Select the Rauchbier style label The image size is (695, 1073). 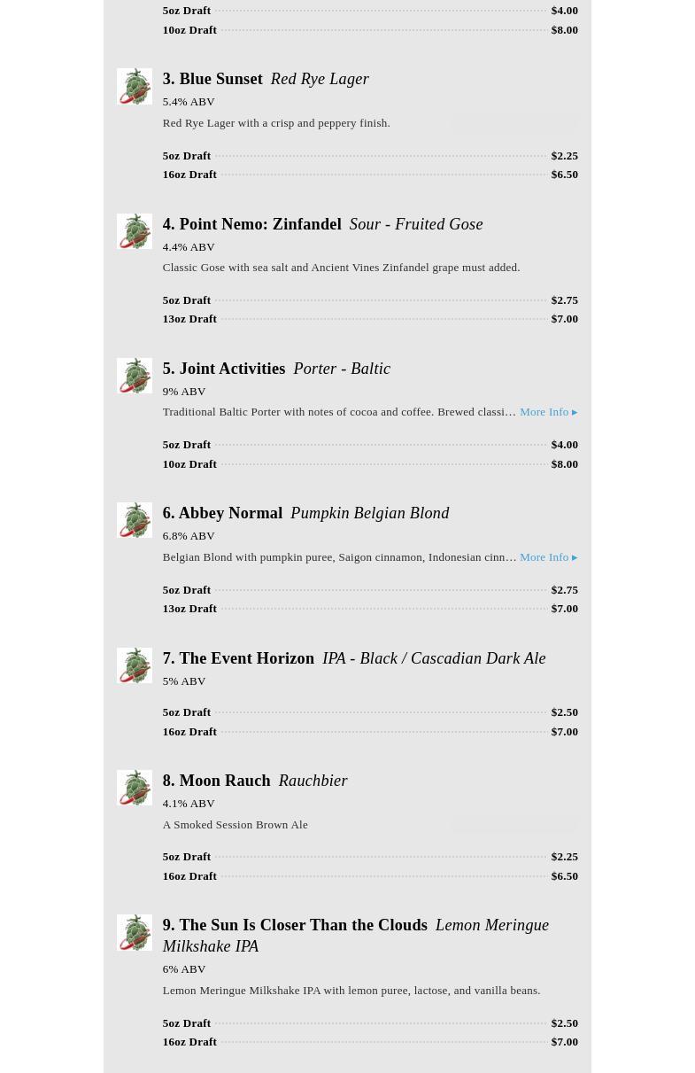coord(313,781)
